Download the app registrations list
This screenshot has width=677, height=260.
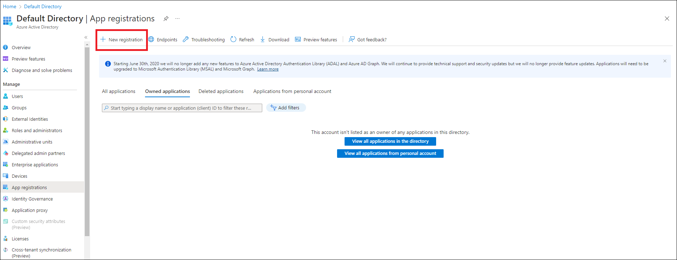[274, 40]
